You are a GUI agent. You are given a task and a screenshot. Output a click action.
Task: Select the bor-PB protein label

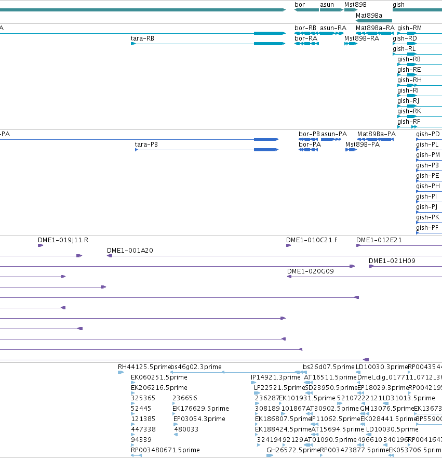coord(309,134)
